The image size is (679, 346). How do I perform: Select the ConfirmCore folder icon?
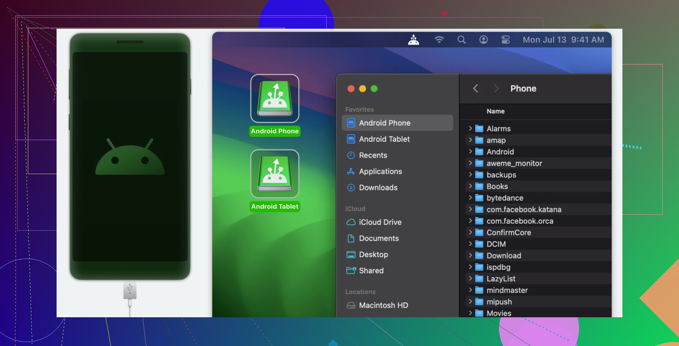pyautogui.click(x=479, y=232)
